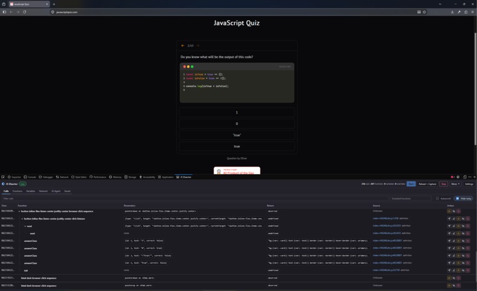
Task: Choose quiz answer 1
Action: tap(237, 113)
